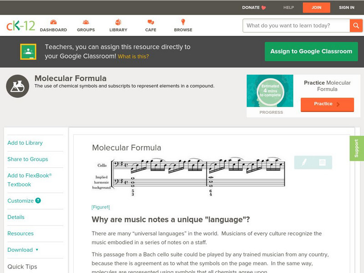Viewport: 364px width, 273px height.
Task: Click the Customize link
Action: click(x=20, y=201)
